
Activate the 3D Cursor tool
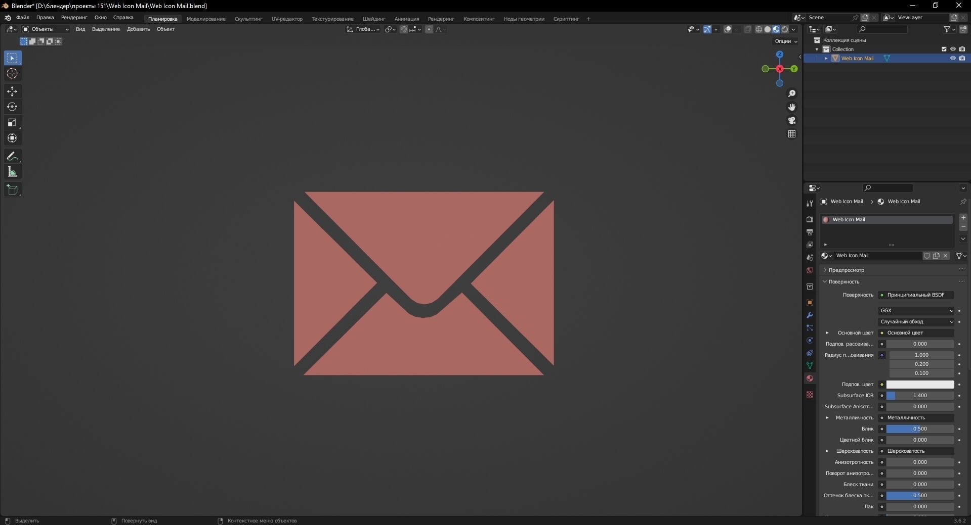[13, 74]
